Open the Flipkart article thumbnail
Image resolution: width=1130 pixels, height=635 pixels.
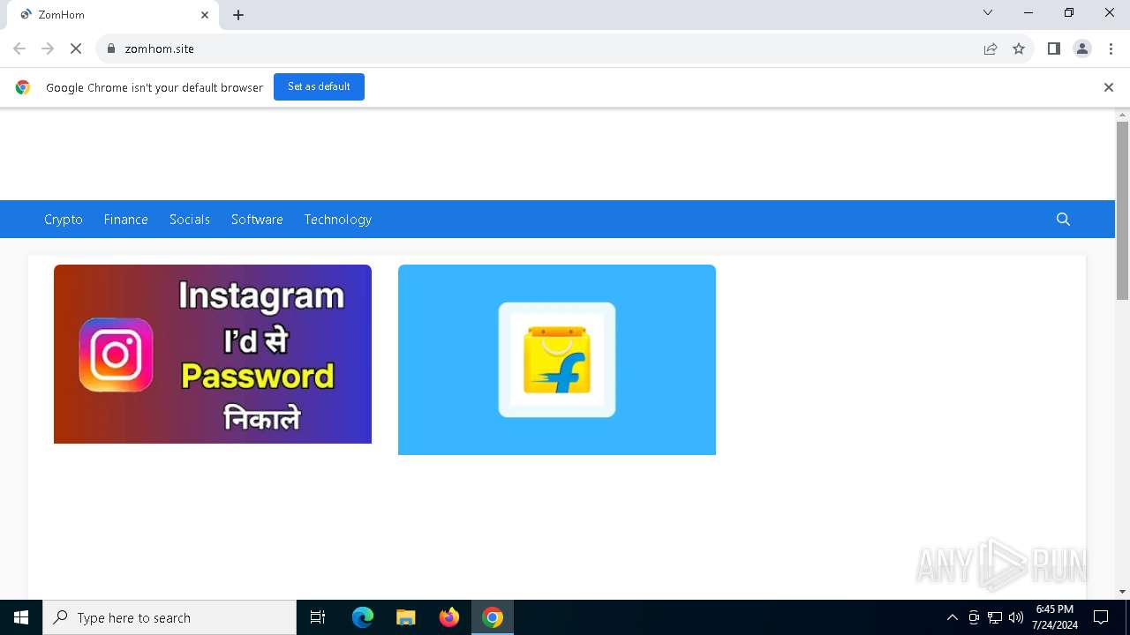point(557,360)
